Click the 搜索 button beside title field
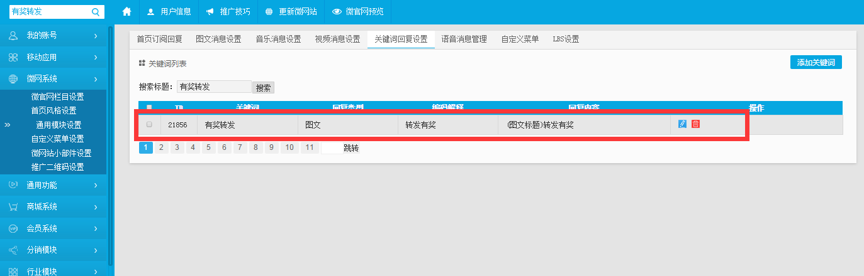This screenshot has width=864, height=276. click(263, 88)
